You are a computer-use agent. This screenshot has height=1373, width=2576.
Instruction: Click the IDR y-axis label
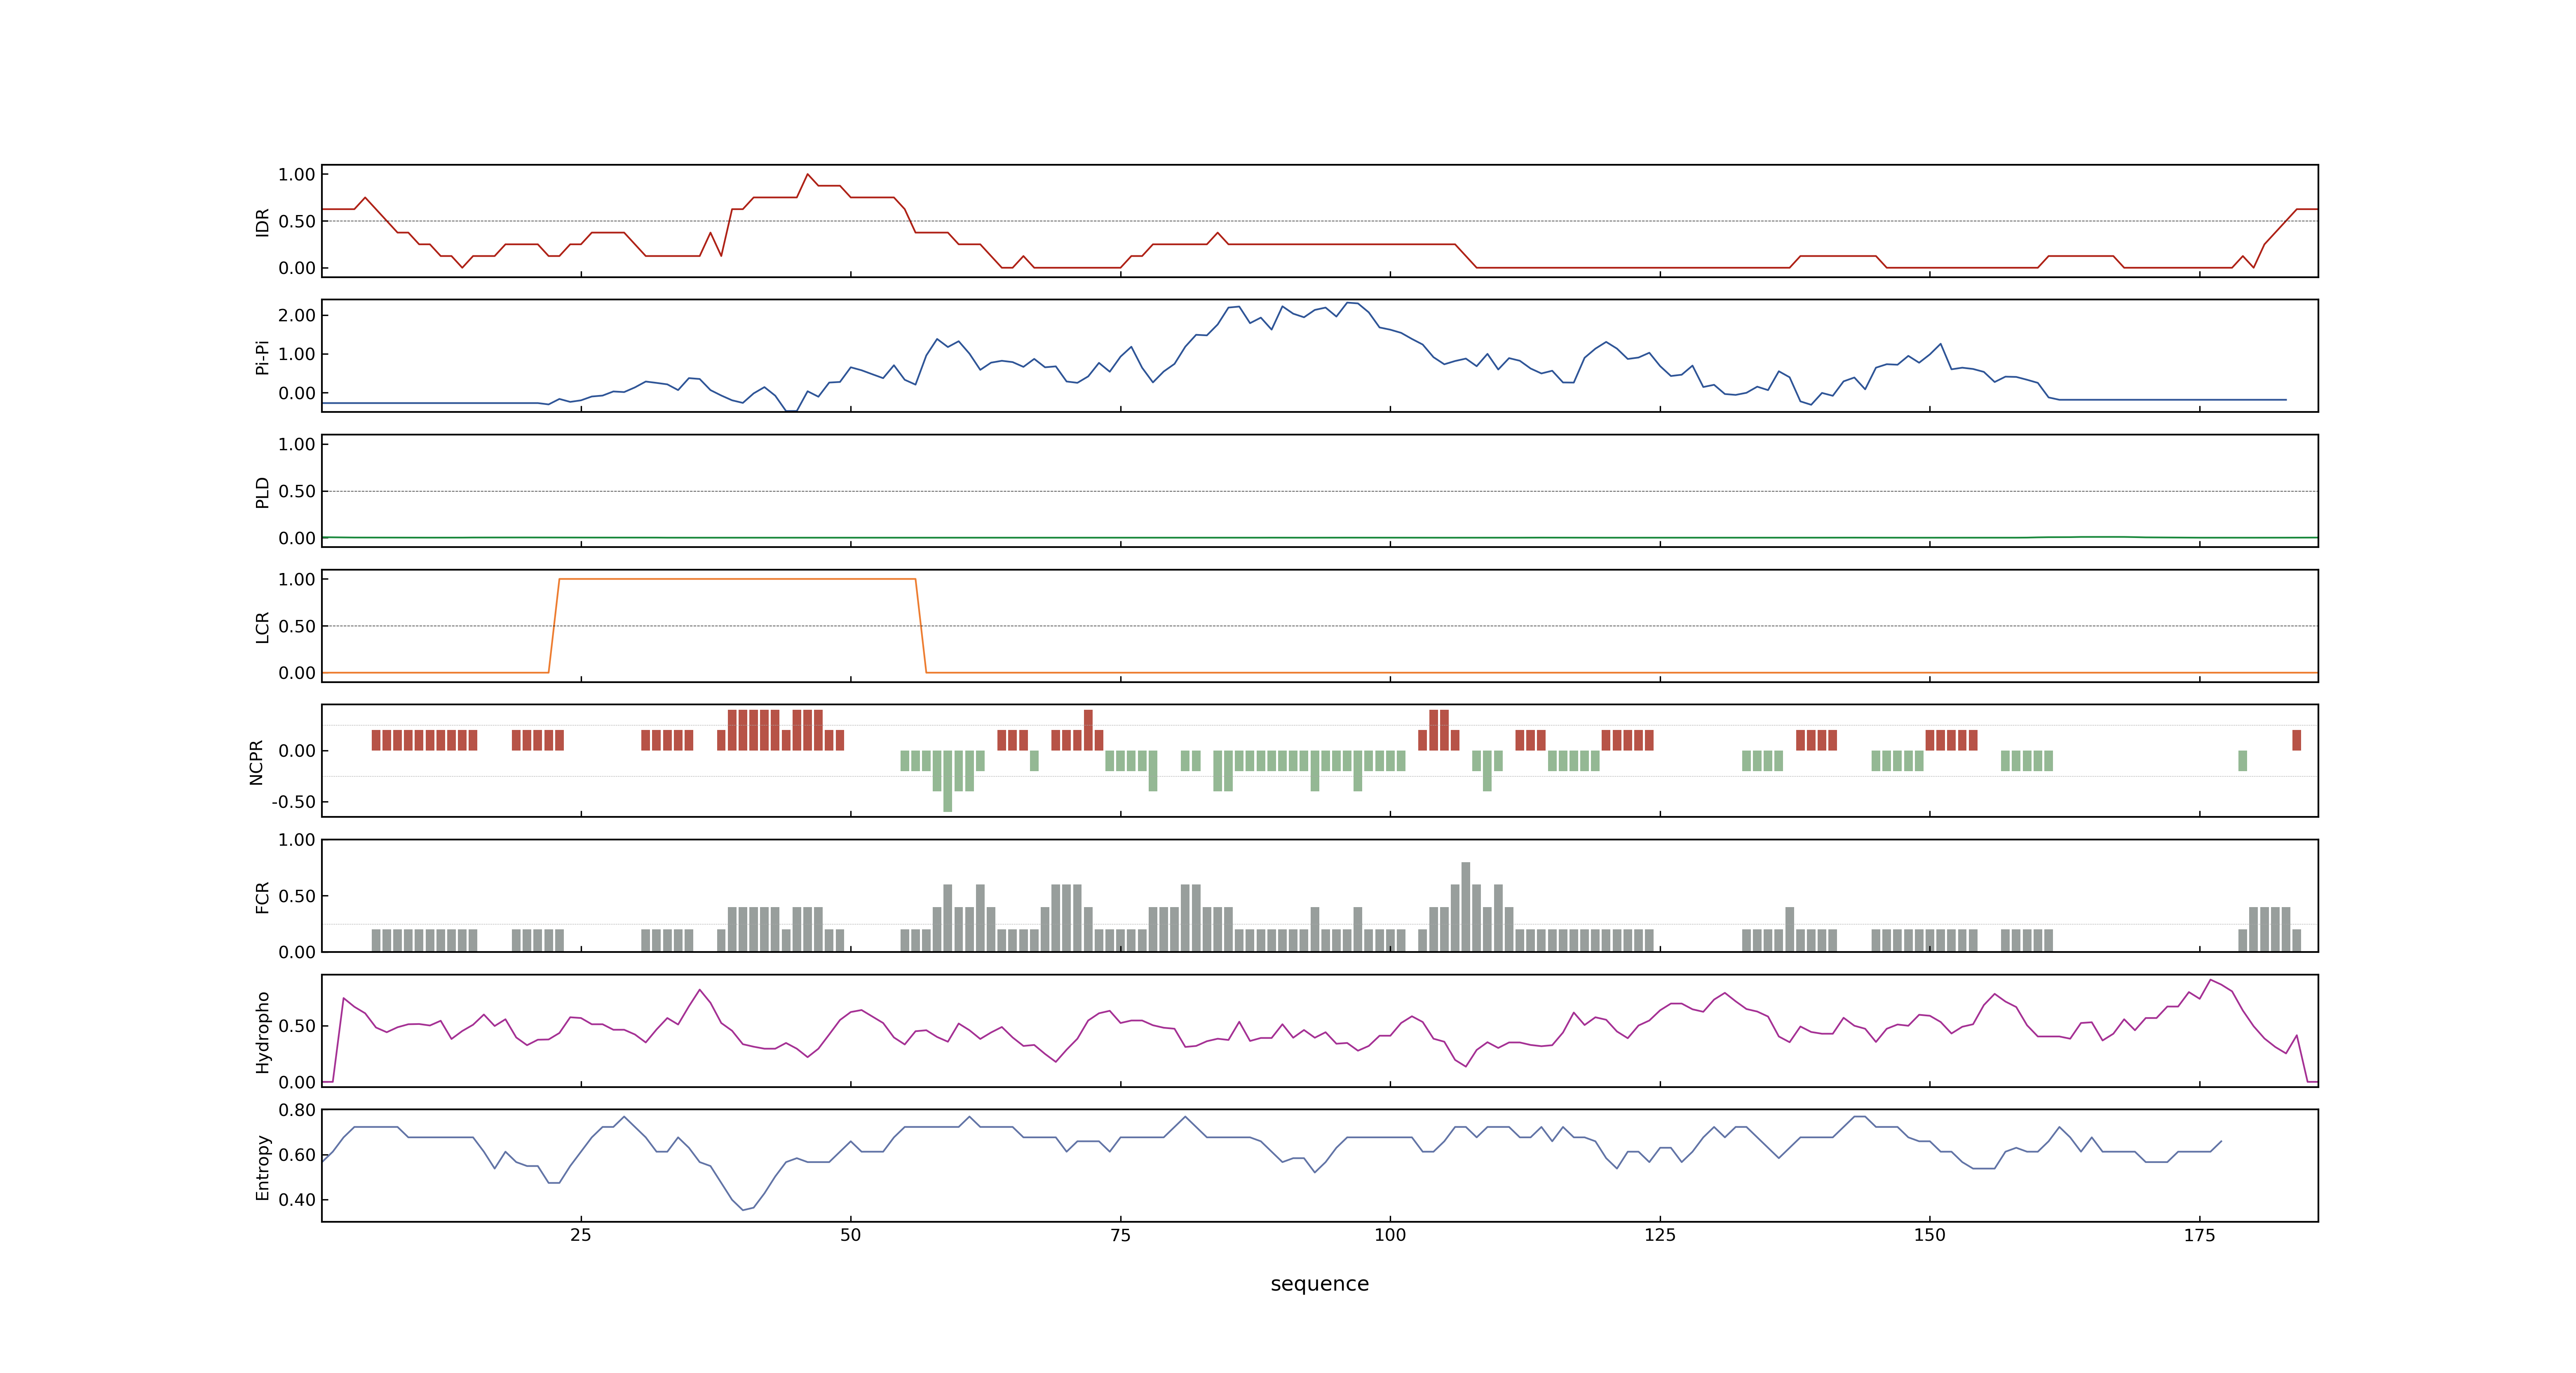(262, 222)
